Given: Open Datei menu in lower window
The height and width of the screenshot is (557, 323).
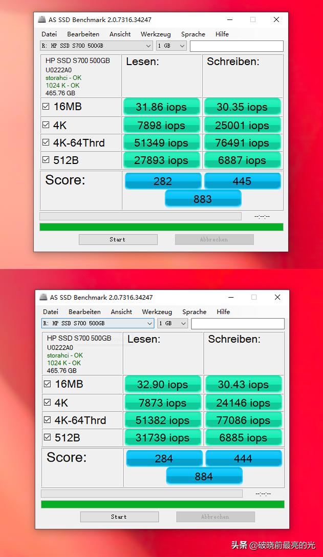Looking at the screenshot, I should tap(50, 312).
